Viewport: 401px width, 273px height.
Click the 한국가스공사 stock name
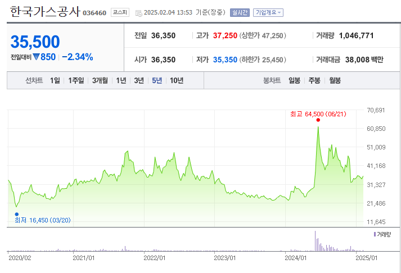pos(45,12)
